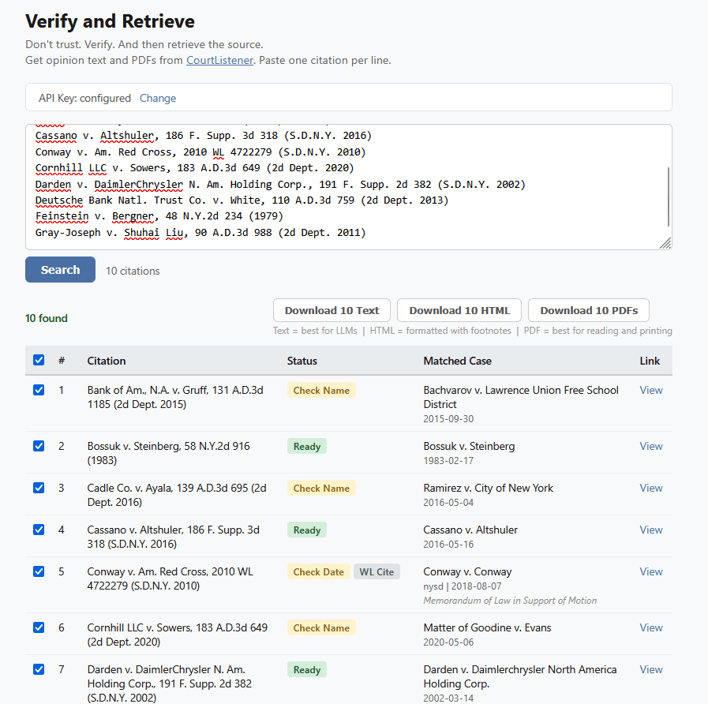Click Download 10 Text button
The image size is (708, 704).
point(332,310)
